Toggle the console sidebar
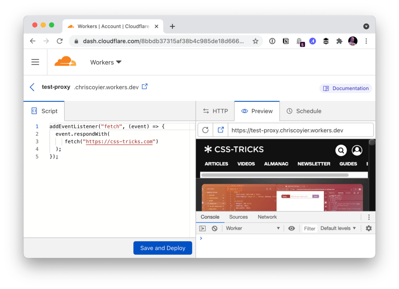Screen dimensions: 399x289 pos(202,228)
